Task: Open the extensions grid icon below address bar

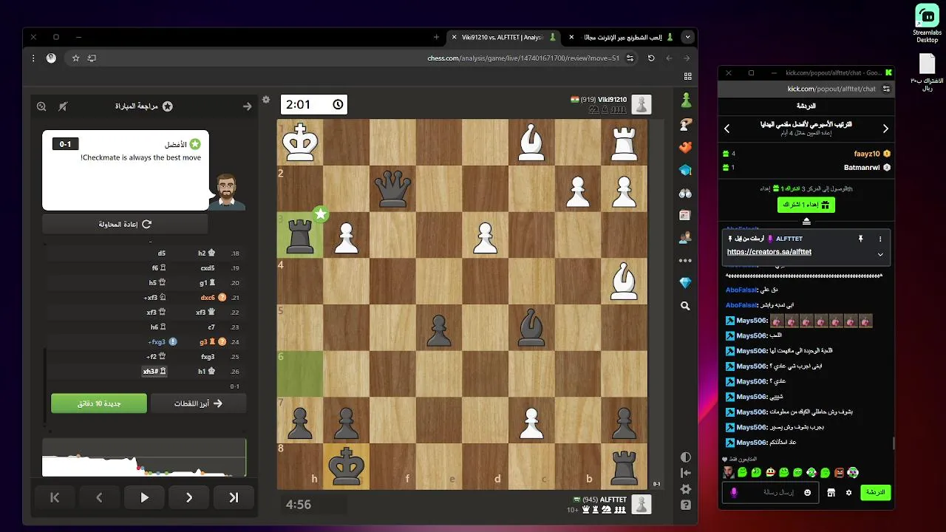Action: tap(688, 76)
